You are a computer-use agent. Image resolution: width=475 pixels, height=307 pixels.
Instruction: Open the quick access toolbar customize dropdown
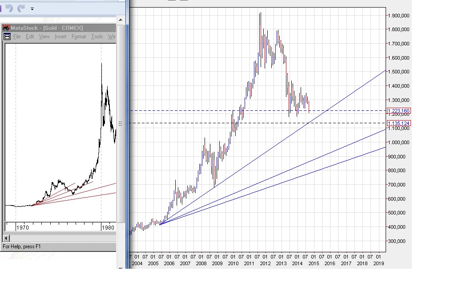click(32, 8)
